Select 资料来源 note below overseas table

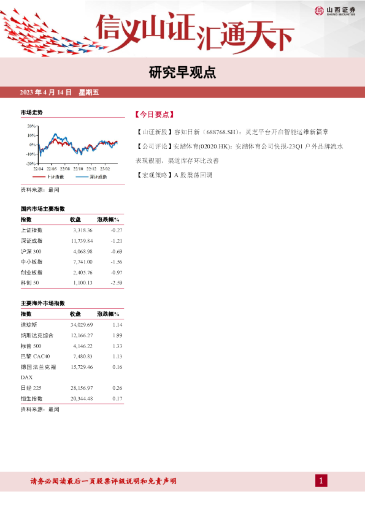point(40,409)
